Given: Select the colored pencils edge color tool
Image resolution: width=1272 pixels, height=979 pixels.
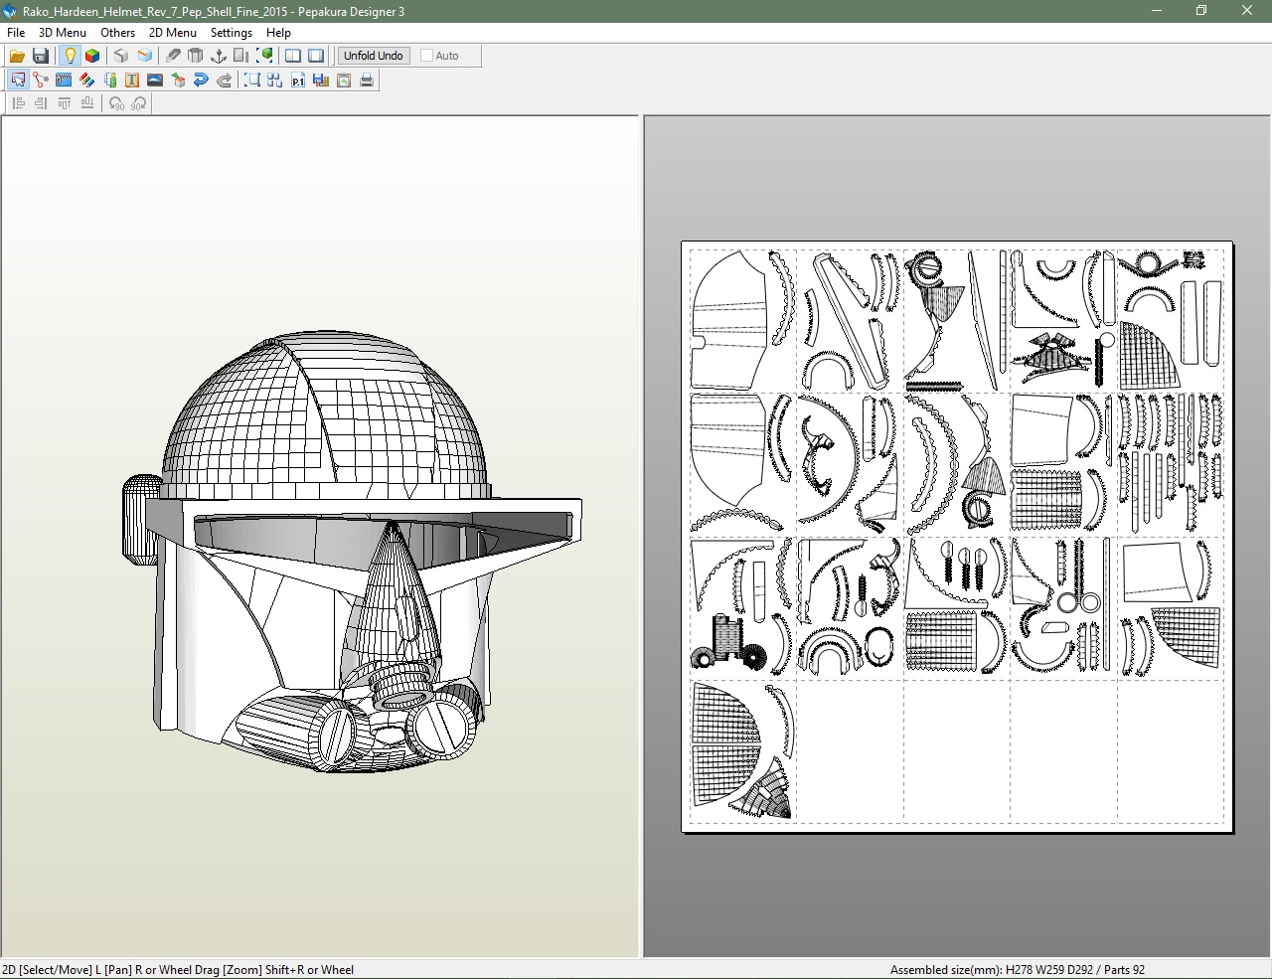Looking at the screenshot, I should coord(86,80).
